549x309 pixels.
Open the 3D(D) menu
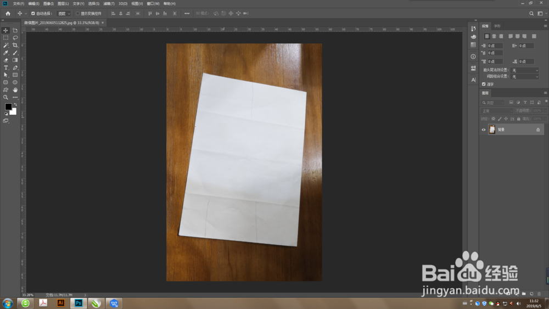[123, 3]
